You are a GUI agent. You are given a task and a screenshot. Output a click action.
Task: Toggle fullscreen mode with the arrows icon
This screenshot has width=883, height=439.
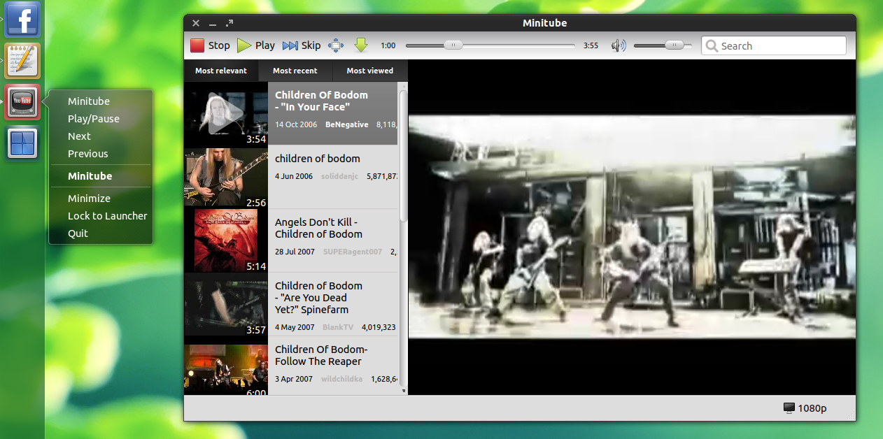pyautogui.click(x=336, y=45)
